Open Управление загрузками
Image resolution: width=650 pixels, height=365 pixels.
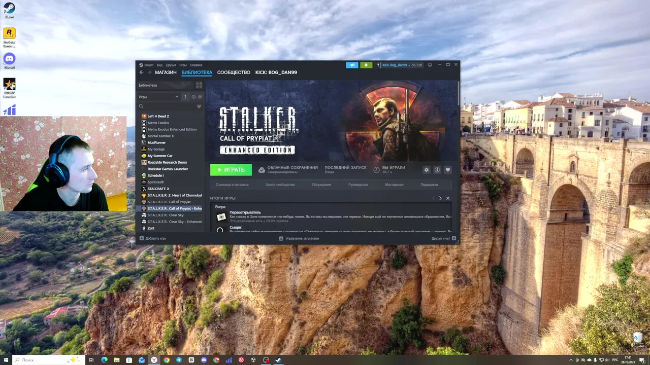299,238
